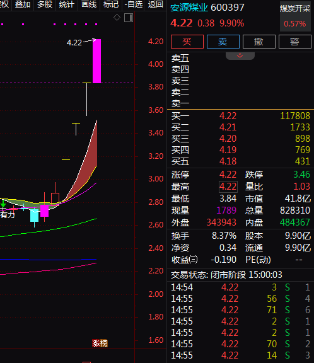Viewport: 314px width, 363px height.
Task: Open the 统计 statistics tool
Action: tap(67, 4)
